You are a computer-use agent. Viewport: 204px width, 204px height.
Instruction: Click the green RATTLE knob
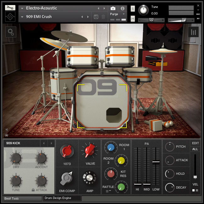[x=121, y=187]
